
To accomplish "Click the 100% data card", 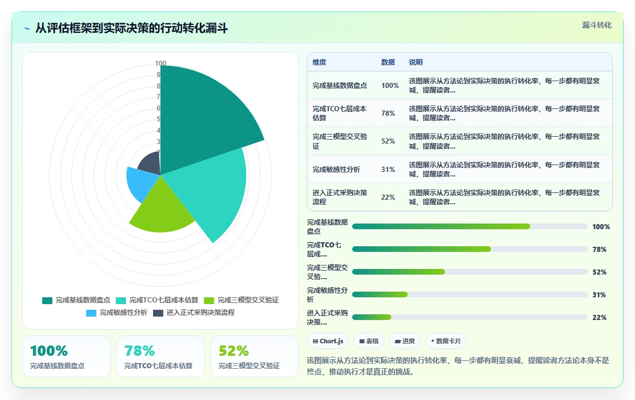I will tap(66, 356).
